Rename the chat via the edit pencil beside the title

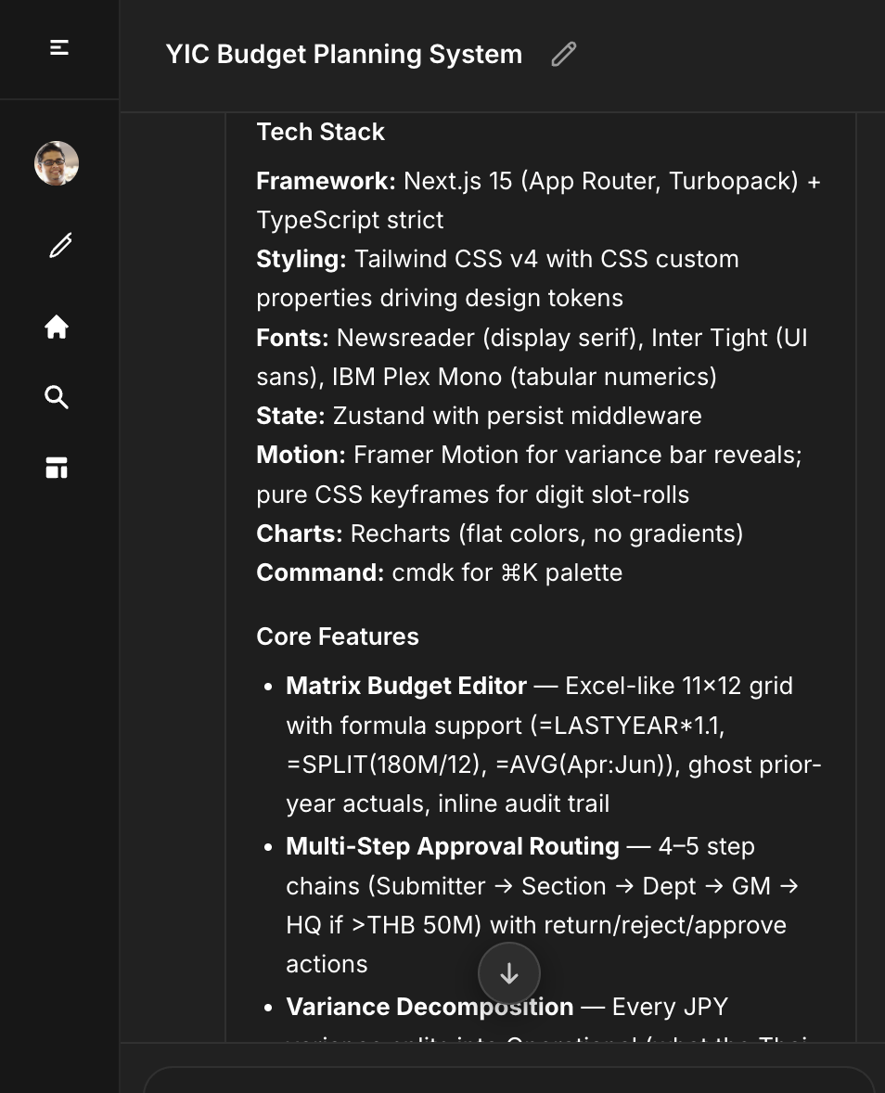(x=563, y=55)
